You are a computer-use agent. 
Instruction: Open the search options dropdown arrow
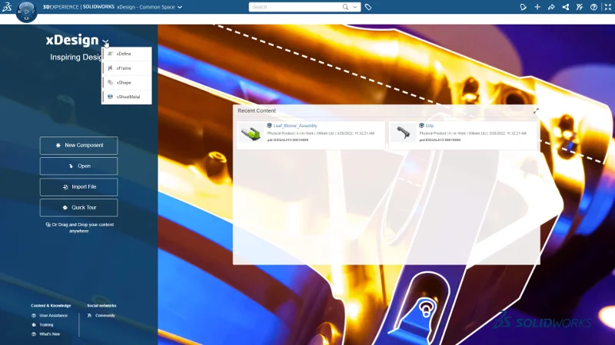pos(354,7)
